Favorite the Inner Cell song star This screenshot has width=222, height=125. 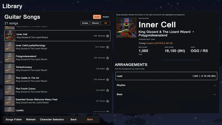click(108, 36)
